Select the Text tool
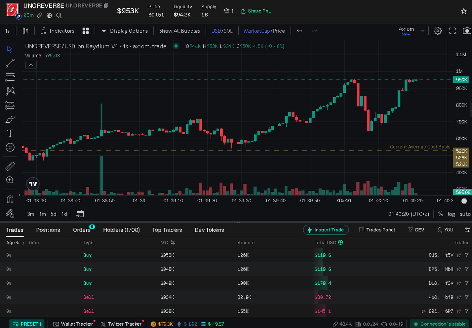This screenshot has height=328, width=472. click(10, 133)
